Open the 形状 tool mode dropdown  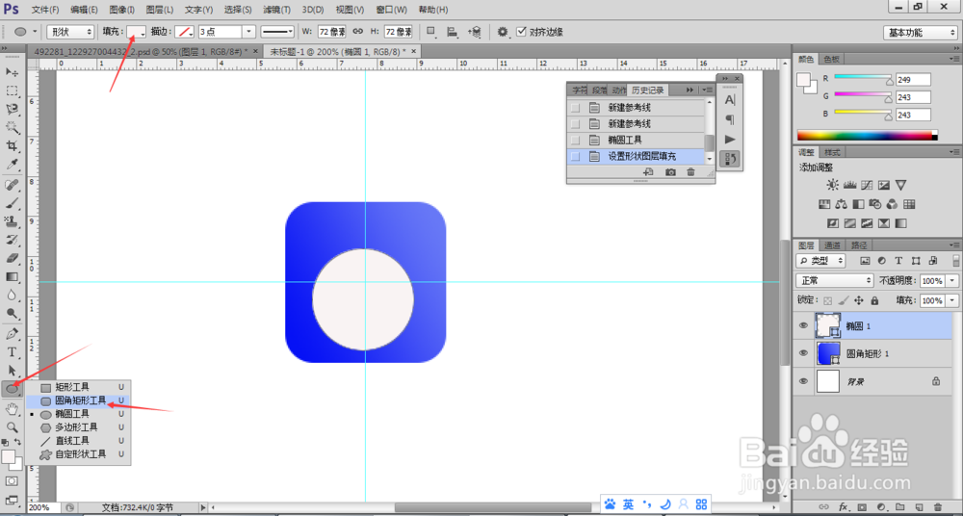tap(70, 32)
